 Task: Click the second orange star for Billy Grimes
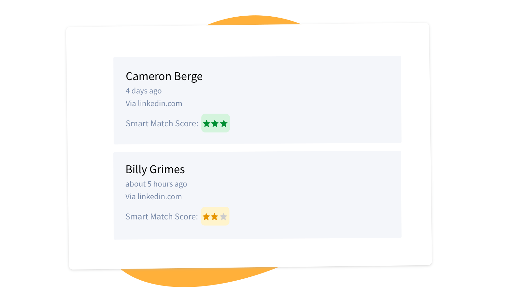pos(214,217)
